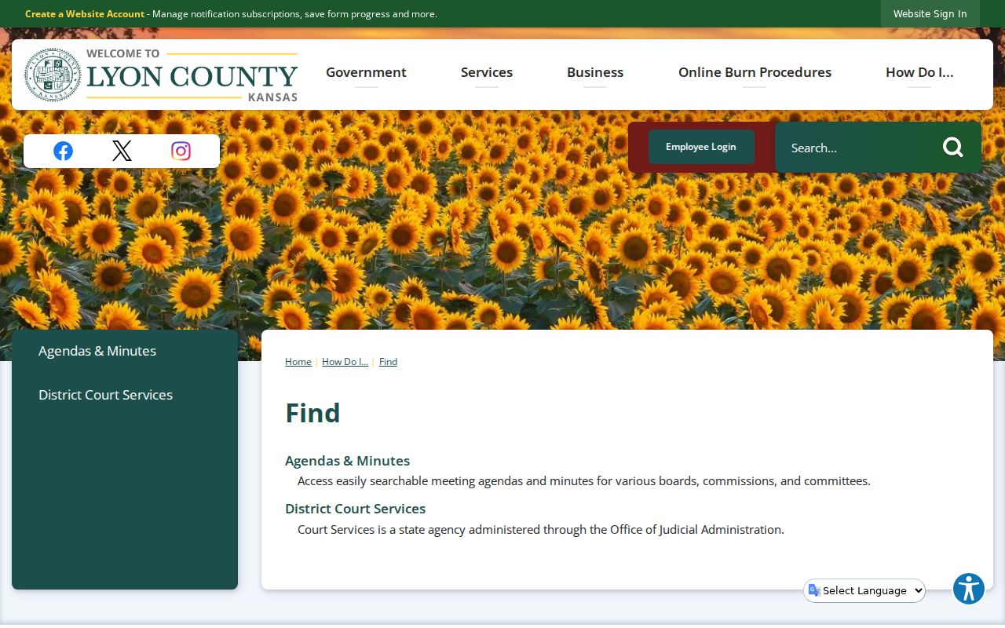Viewport: 1005px width, 628px height.
Task: Open the Business menu
Action: click(x=595, y=72)
